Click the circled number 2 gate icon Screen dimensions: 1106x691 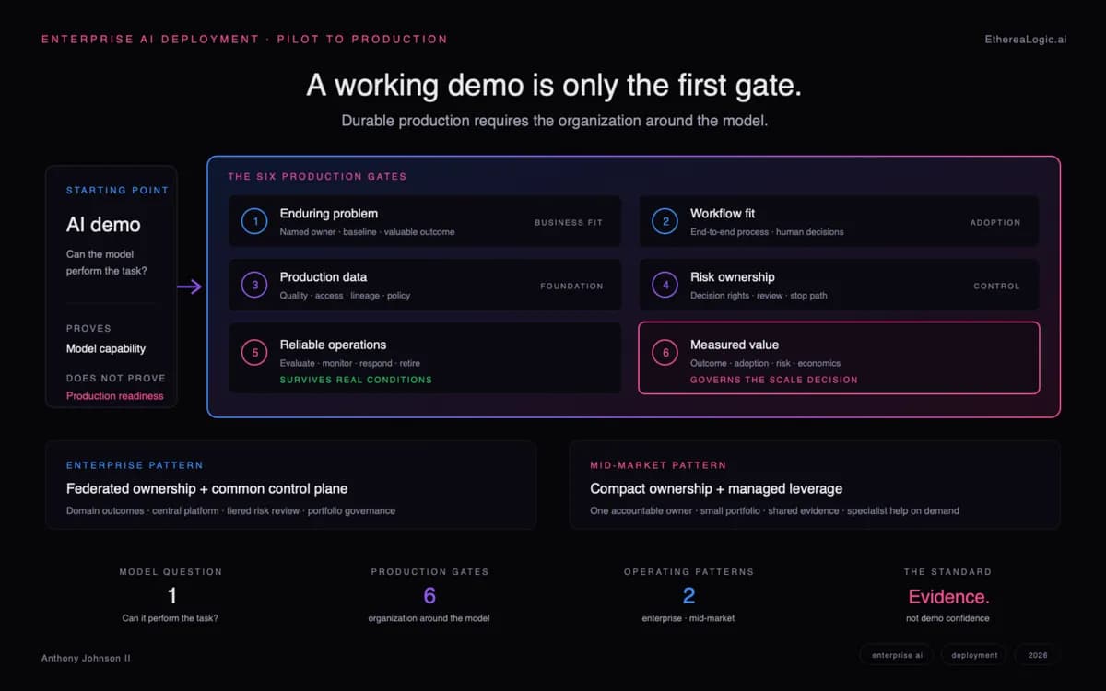(665, 221)
